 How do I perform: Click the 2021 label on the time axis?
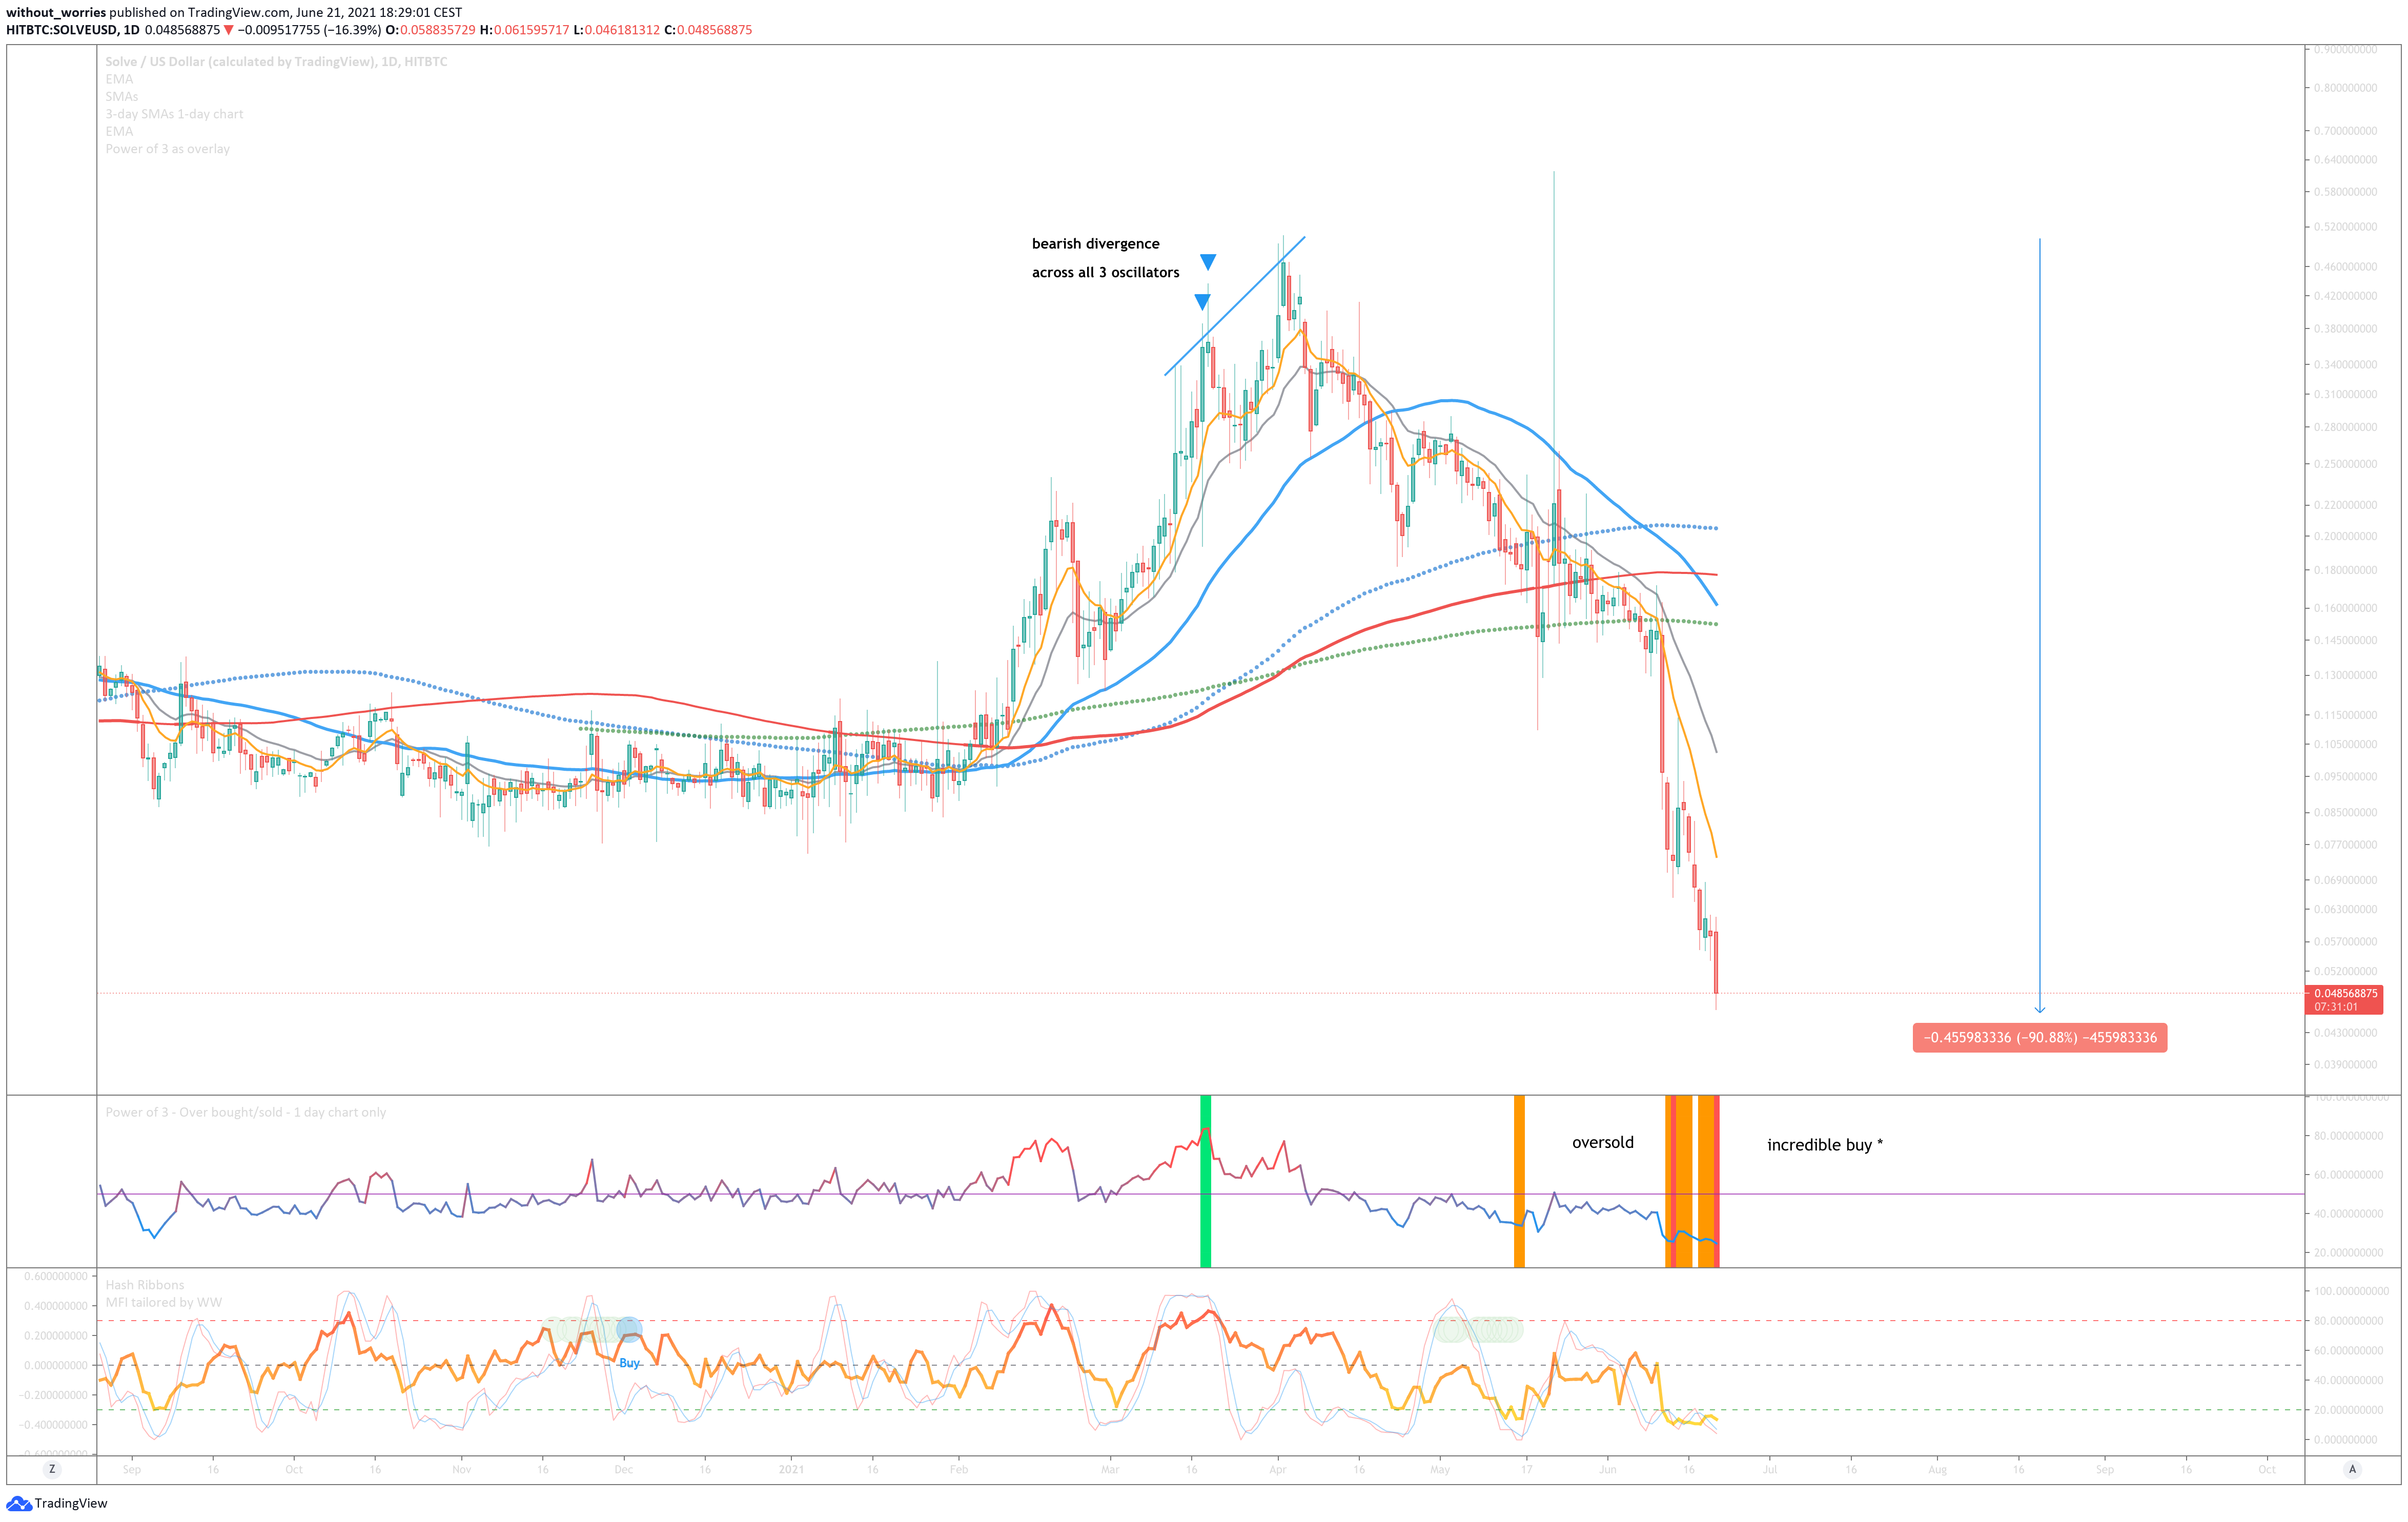pyautogui.click(x=791, y=1470)
